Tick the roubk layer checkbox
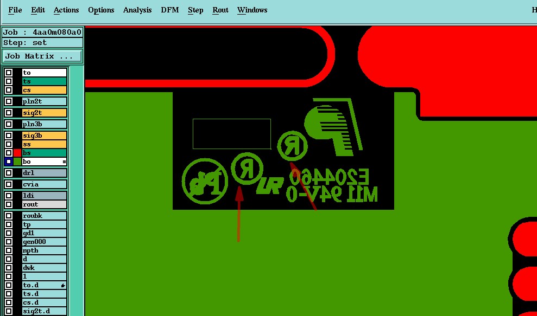The width and height of the screenshot is (537, 316). click(x=9, y=216)
